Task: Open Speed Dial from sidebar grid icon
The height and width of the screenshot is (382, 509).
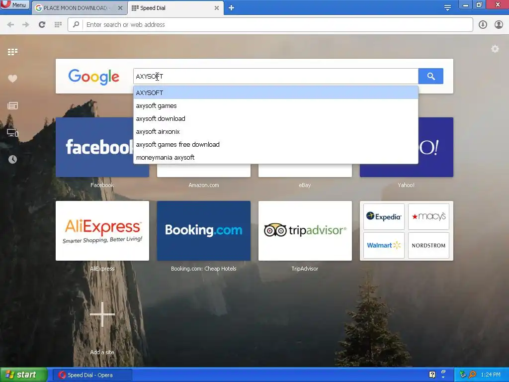Action: point(12,52)
